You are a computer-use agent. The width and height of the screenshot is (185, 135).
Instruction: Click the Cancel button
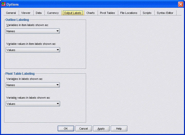(x=84, y=129)
